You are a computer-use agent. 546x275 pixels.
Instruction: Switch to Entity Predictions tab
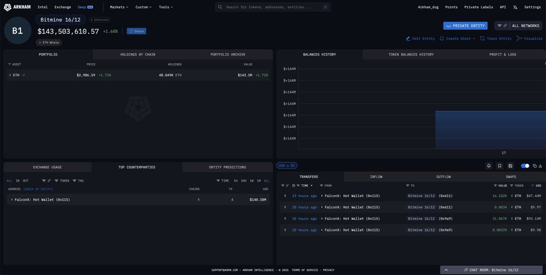coord(227,168)
